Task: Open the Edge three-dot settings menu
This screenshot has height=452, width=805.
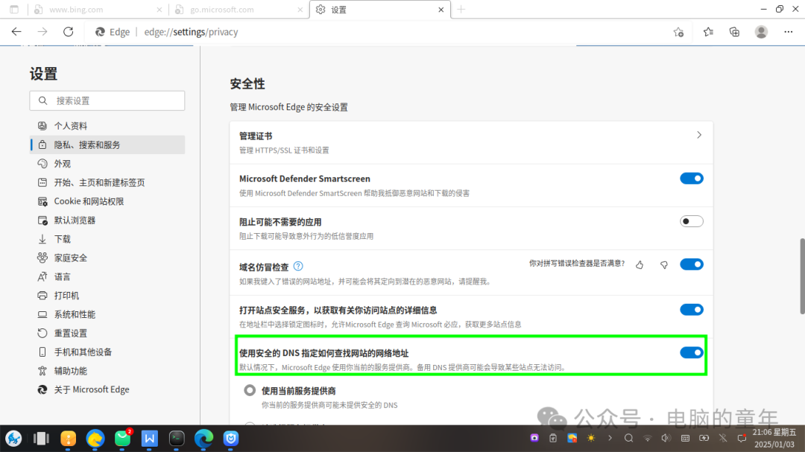Action: click(788, 32)
